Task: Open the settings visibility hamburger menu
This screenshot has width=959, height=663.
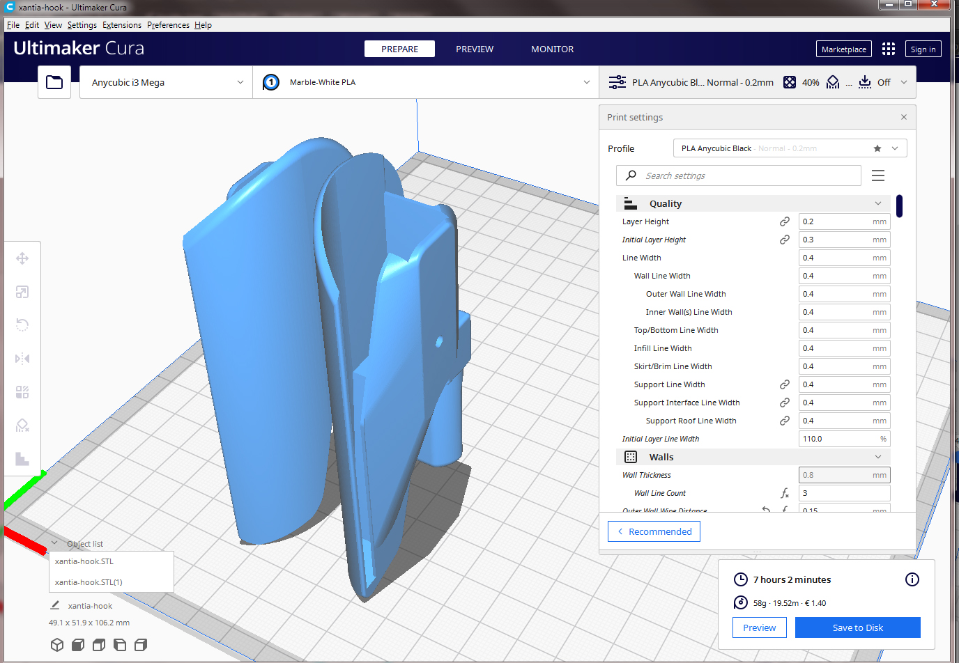Action: 878,175
